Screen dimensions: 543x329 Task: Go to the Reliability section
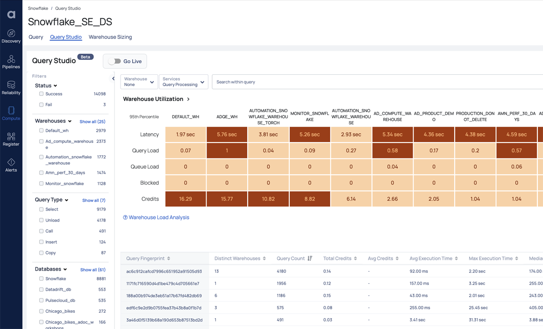11,87
